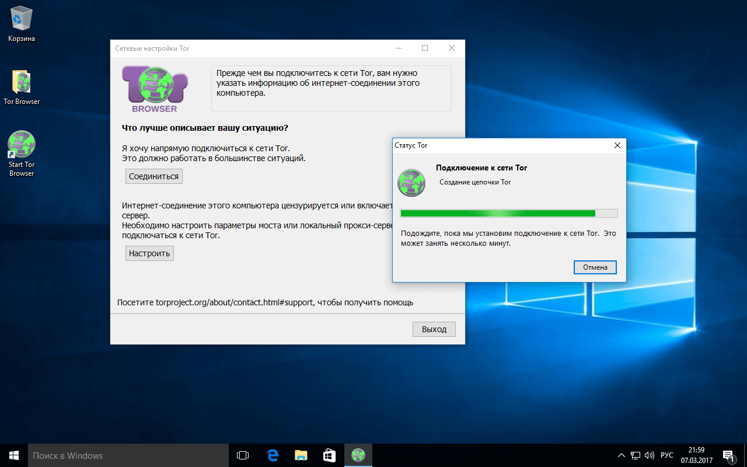Viewport: 747px width, 467px height.
Task: Click the Подождите, пока мы установим подключение message
Action: [x=508, y=238]
